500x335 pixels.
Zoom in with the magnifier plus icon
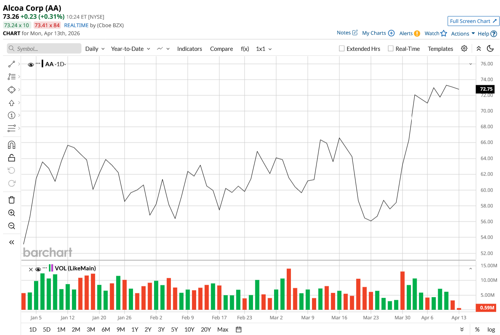point(11,213)
